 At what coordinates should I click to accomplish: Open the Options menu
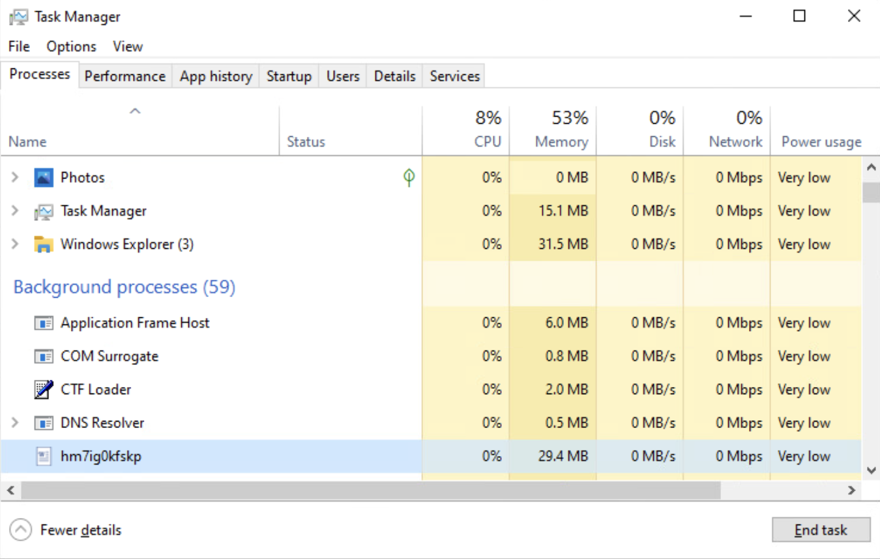pyautogui.click(x=71, y=46)
